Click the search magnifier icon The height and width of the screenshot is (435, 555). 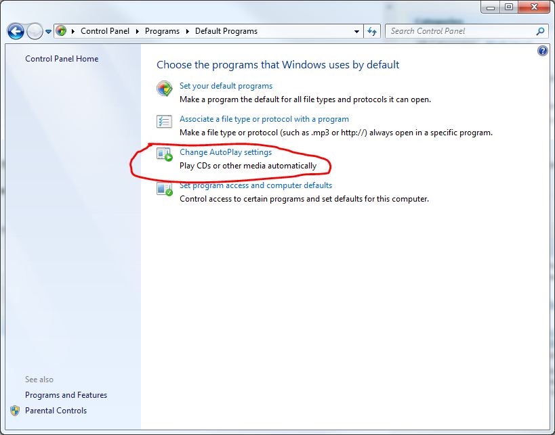click(x=540, y=31)
